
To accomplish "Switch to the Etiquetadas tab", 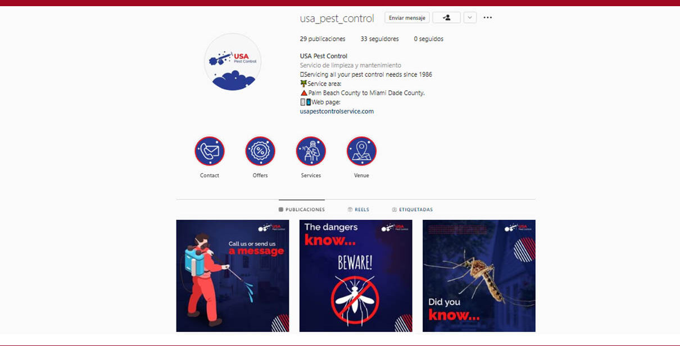I will (x=412, y=210).
